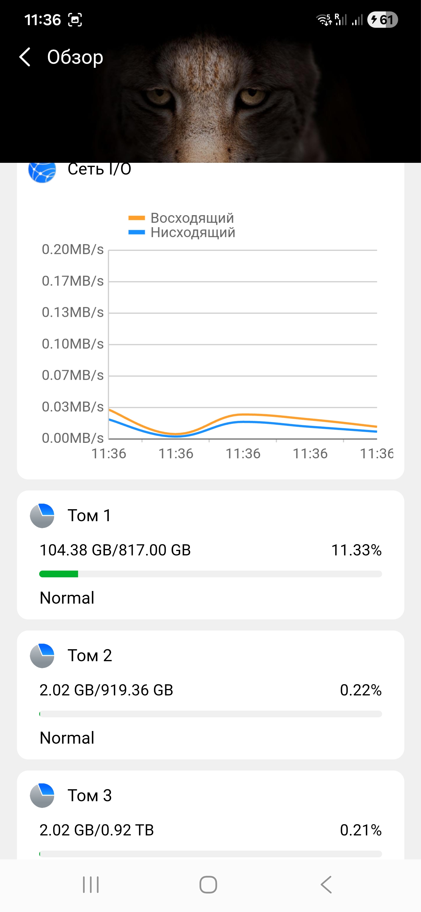The height and width of the screenshot is (912, 421).
Task: Open the Том 2 volume title
Action: pos(90,656)
